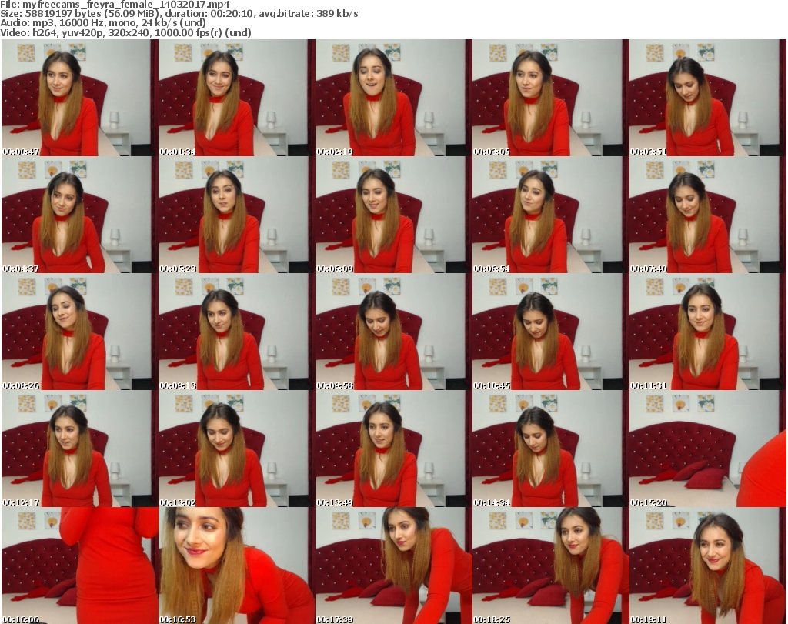Click the thumbnail marked 00:17:39
This screenshot has height=624, width=788.
[393, 566]
